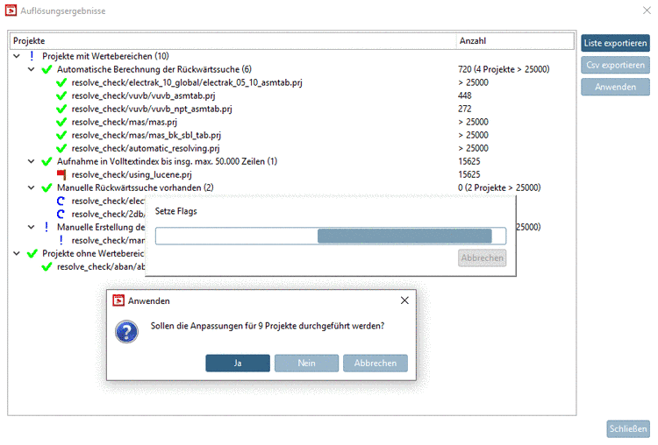Click blue C icon of resolve_check/2db row
The width and height of the screenshot is (658, 445).
(61, 214)
